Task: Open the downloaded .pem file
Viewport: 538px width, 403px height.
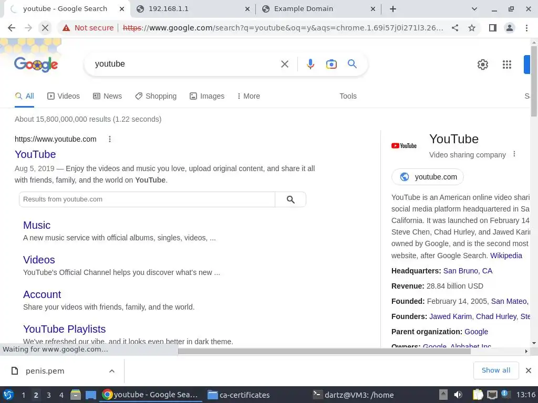Action: tap(45, 371)
